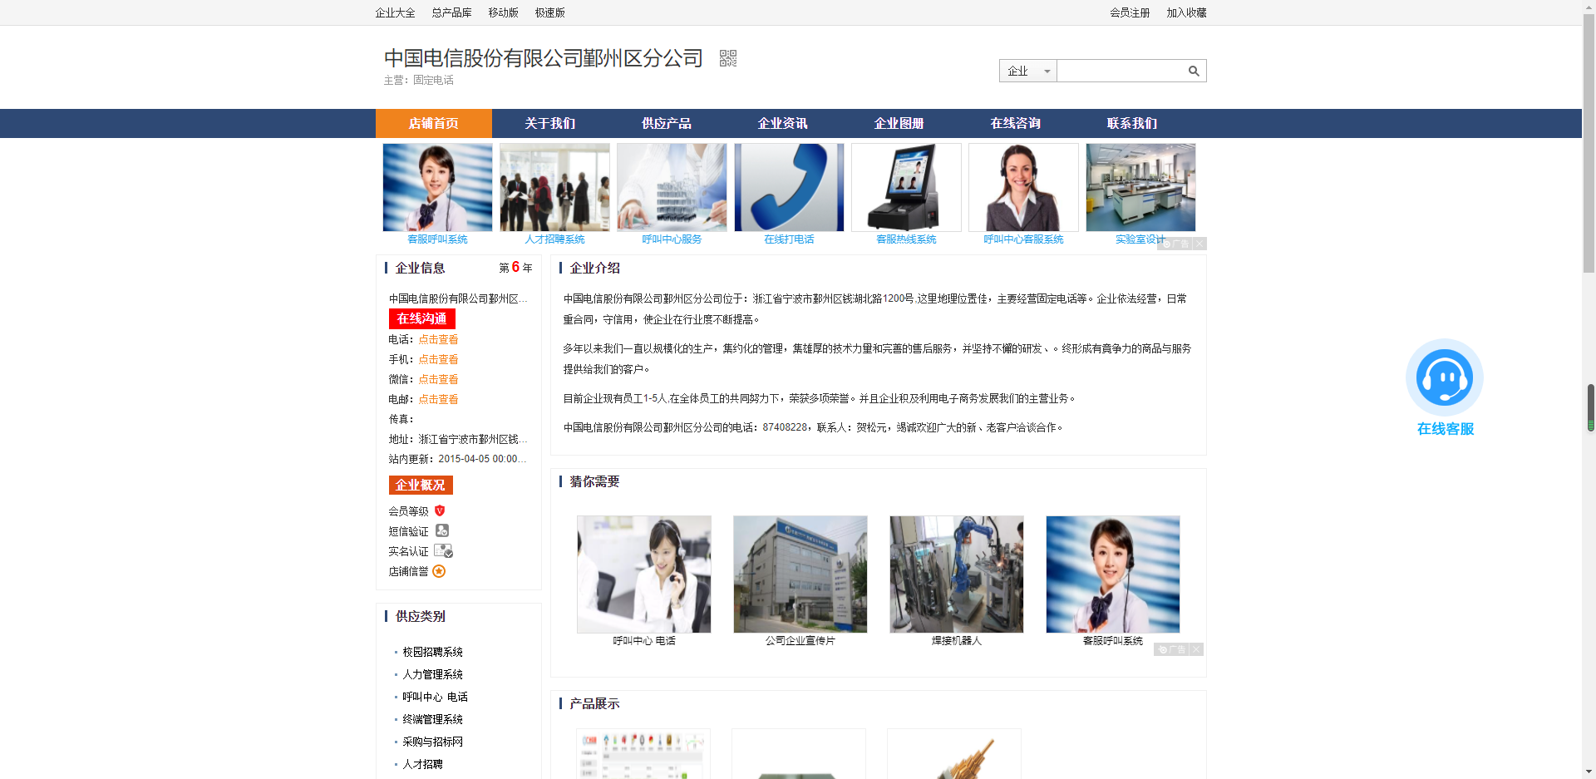The image size is (1596, 779).
Task: Select 采购与招标网 in supply categories
Action: point(432,742)
